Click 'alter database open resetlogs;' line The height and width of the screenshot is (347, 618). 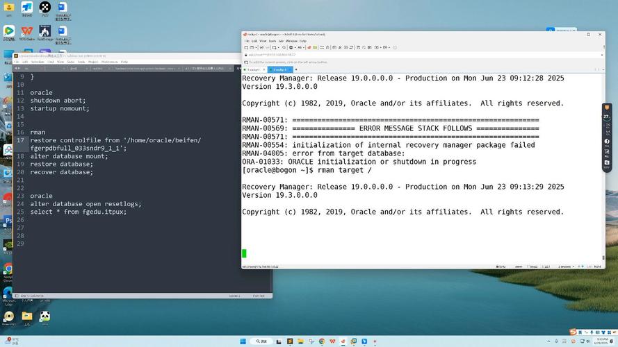coord(86,204)
